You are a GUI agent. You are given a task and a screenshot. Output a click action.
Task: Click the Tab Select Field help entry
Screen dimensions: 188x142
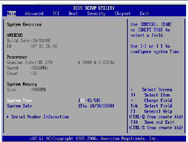(151, 106)
